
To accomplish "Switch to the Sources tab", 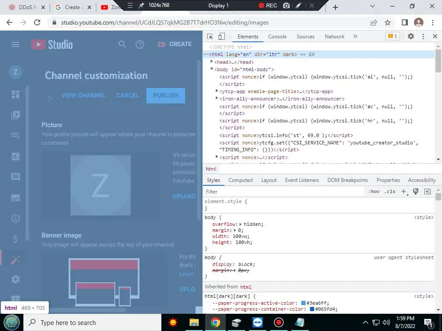I will click(305, 37).
